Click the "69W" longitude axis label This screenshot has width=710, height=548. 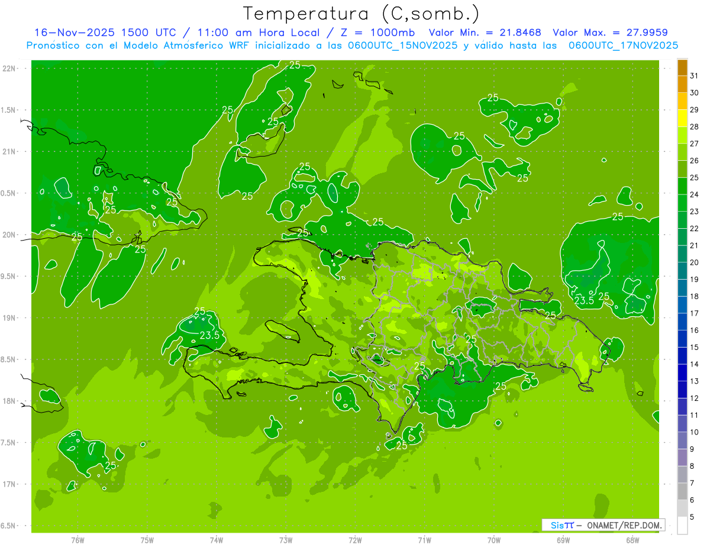pyautogui.click(x=563, y=540)
